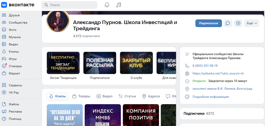Click the Игры gamepad icon
Viewport: 265px width, 126px height.
tap(4, 59)
